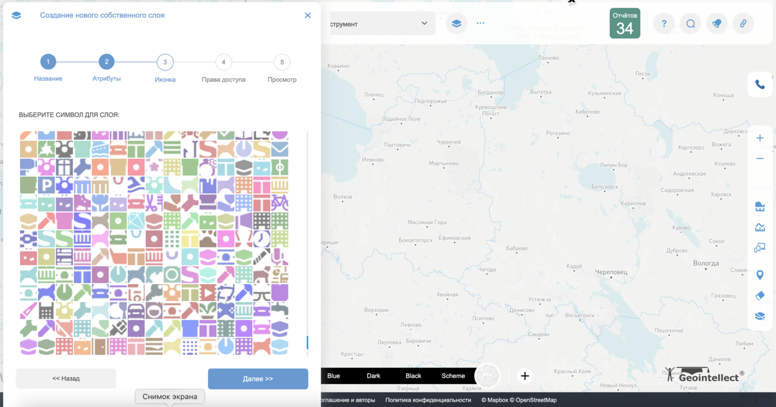Zoom in using the map plus button
This screenshot has height=407, width=776.
coord(760,137)
